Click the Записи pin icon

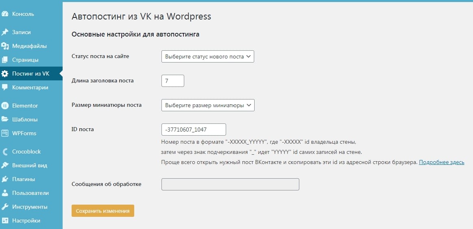(x=5, y=32)
